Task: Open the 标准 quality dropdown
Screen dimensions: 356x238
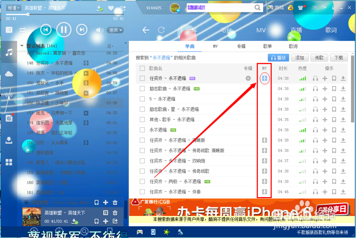Action: pyautogui.click(x=13, y=7)
